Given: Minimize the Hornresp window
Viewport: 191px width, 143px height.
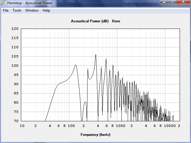Looking at the screenshot, I should pyautogui.click(x=164, y=2).
